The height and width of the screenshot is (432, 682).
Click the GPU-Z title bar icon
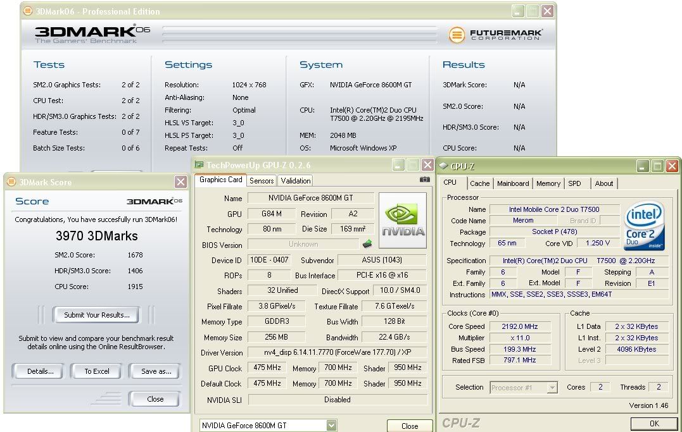click(199, 164)
